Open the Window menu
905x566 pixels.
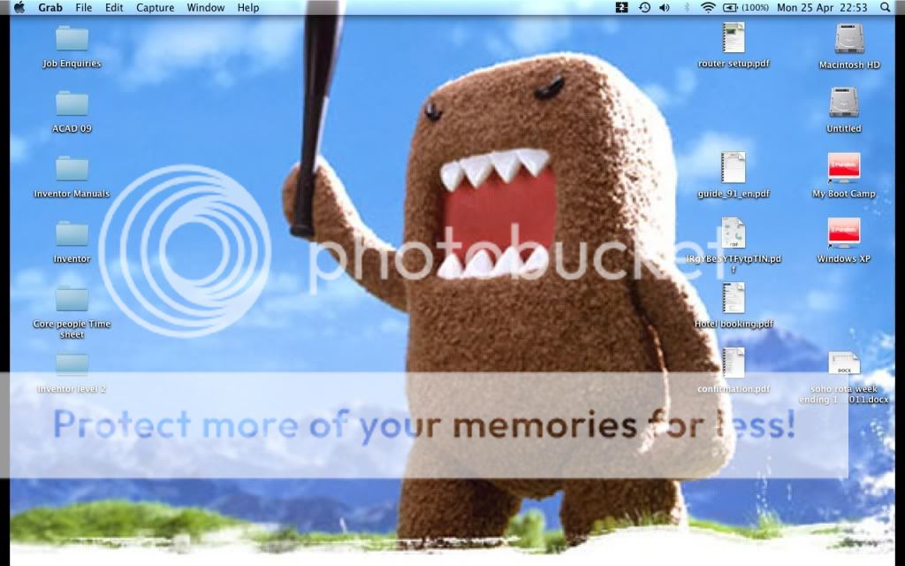pos(205,7)
